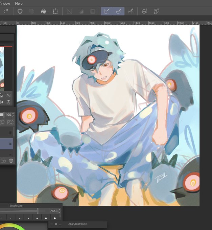Open the Scale/Rotate transform command icon
The image size is (212, 230).
[x=55, y=11]
